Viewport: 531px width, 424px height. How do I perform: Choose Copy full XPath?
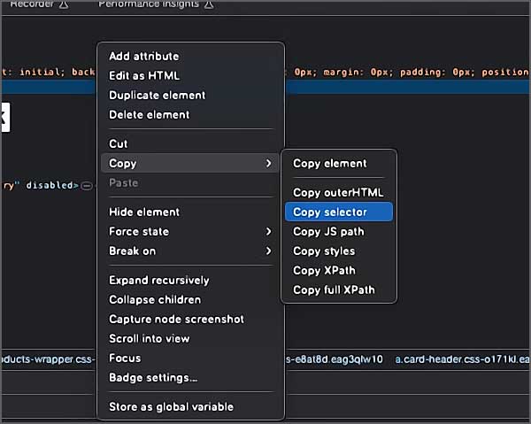(x=339, y=289)
